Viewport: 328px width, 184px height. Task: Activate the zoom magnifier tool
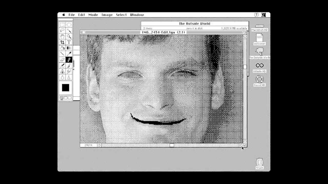click(69, 36)
